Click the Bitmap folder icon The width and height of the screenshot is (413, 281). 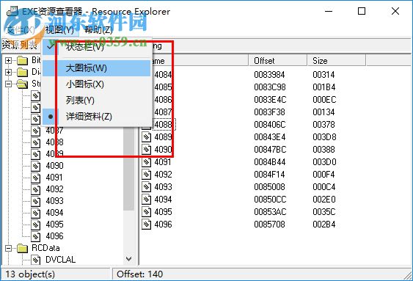coord(23,61)
